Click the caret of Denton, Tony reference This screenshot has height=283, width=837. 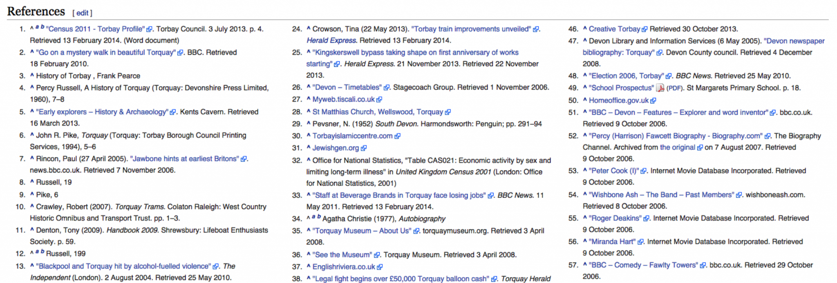point(32,230)
